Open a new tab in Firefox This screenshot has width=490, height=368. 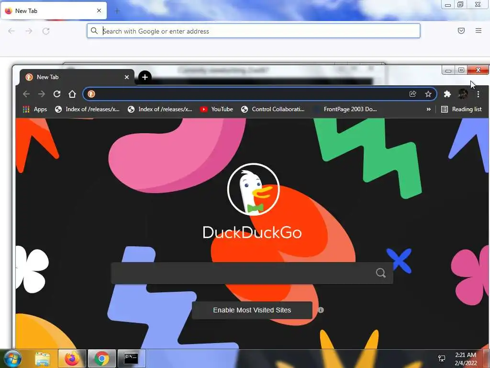tap(117, 11)
